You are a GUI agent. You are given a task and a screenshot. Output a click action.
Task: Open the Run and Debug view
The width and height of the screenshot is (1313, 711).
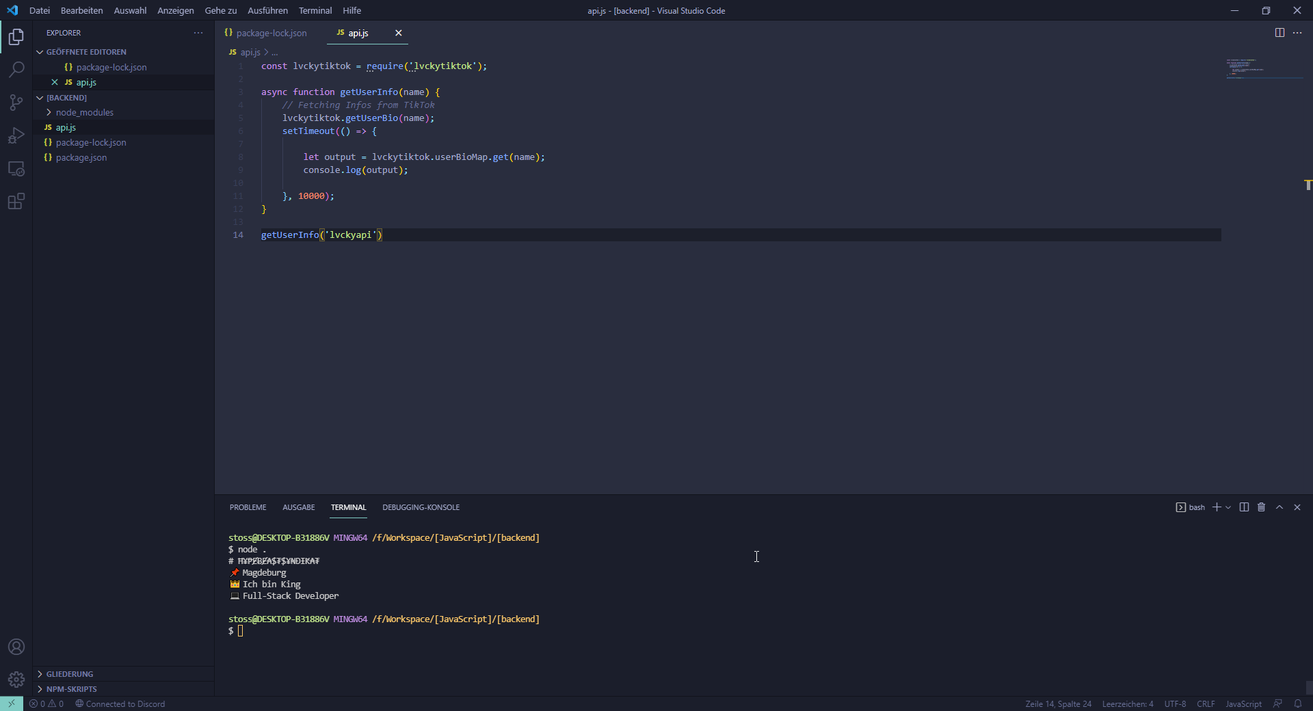[x=16, y=135]
